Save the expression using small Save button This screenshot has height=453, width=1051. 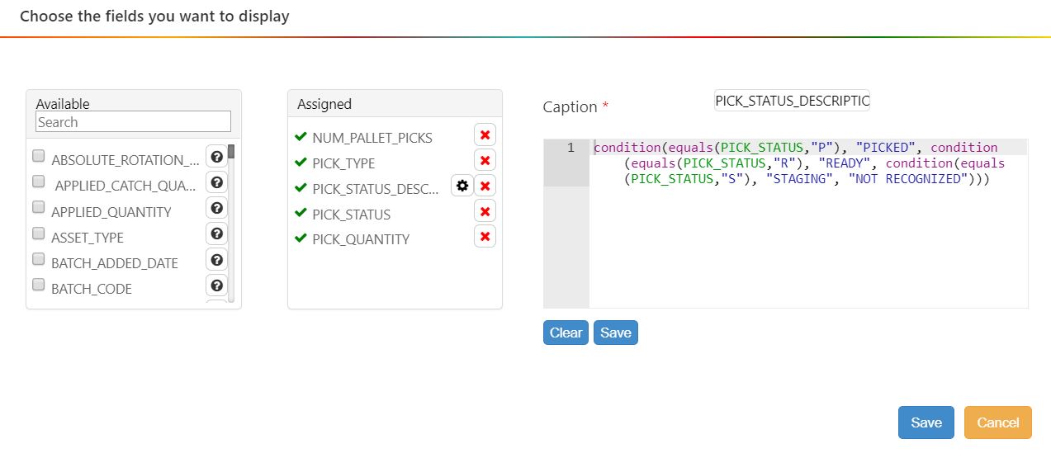[615, 333]
